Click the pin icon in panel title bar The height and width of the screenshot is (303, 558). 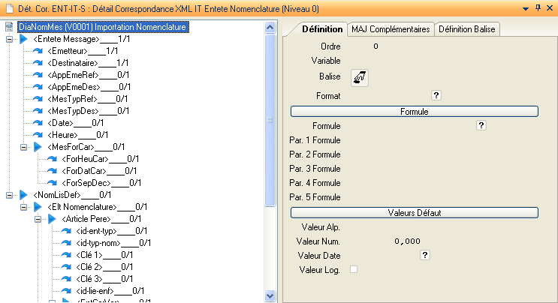click(537, 7)
